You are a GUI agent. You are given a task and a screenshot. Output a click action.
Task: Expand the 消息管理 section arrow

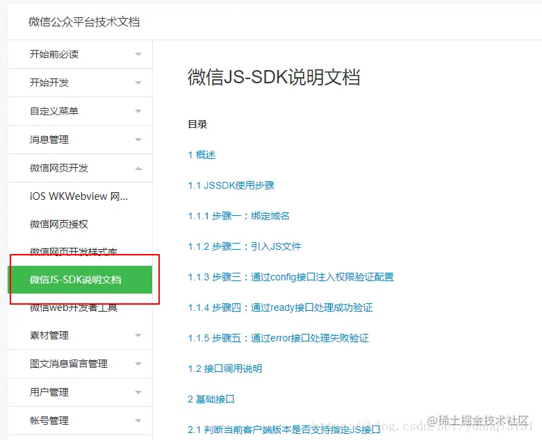point(138,139)
